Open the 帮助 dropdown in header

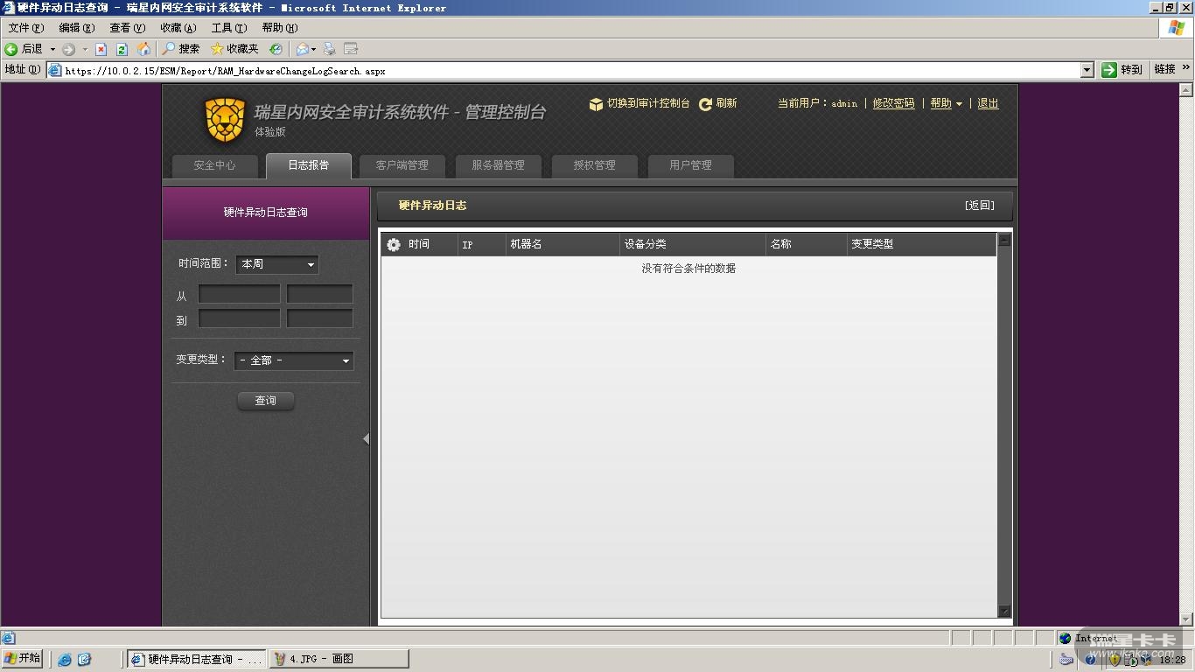[x=946, y=103]
